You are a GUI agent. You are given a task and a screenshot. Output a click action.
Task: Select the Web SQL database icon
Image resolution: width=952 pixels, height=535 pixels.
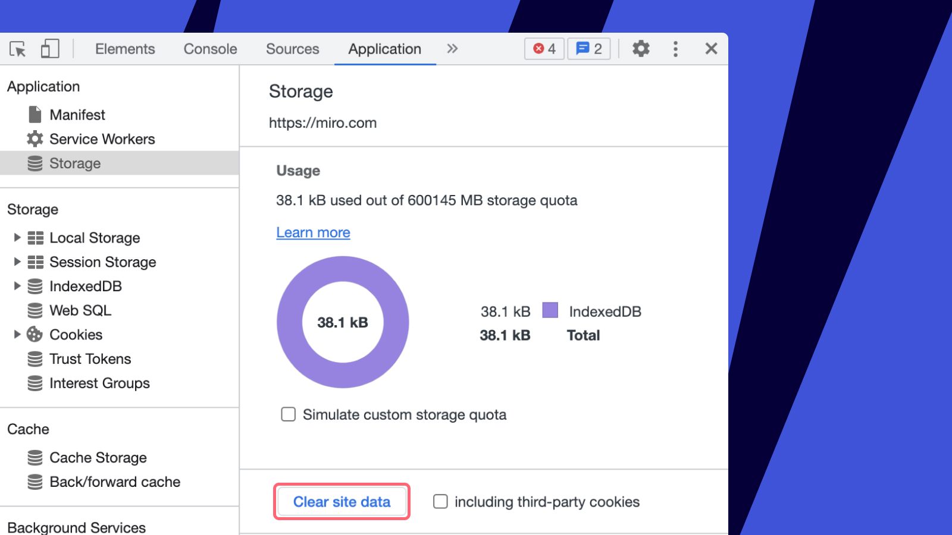click(x=35, y=310)
